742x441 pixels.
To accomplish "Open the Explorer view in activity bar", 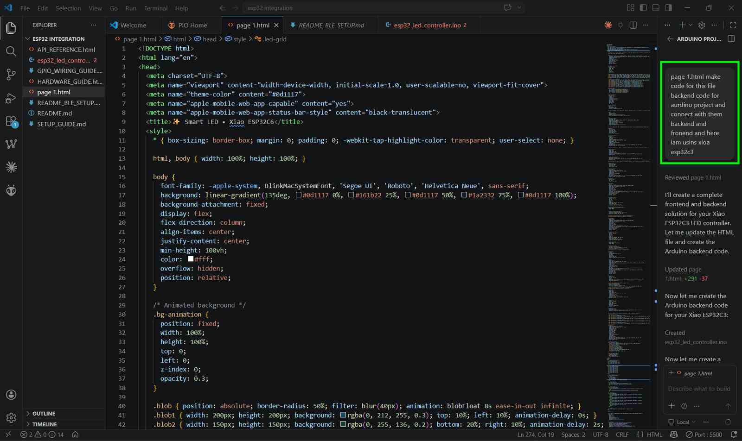I will (x=11, y=28).
